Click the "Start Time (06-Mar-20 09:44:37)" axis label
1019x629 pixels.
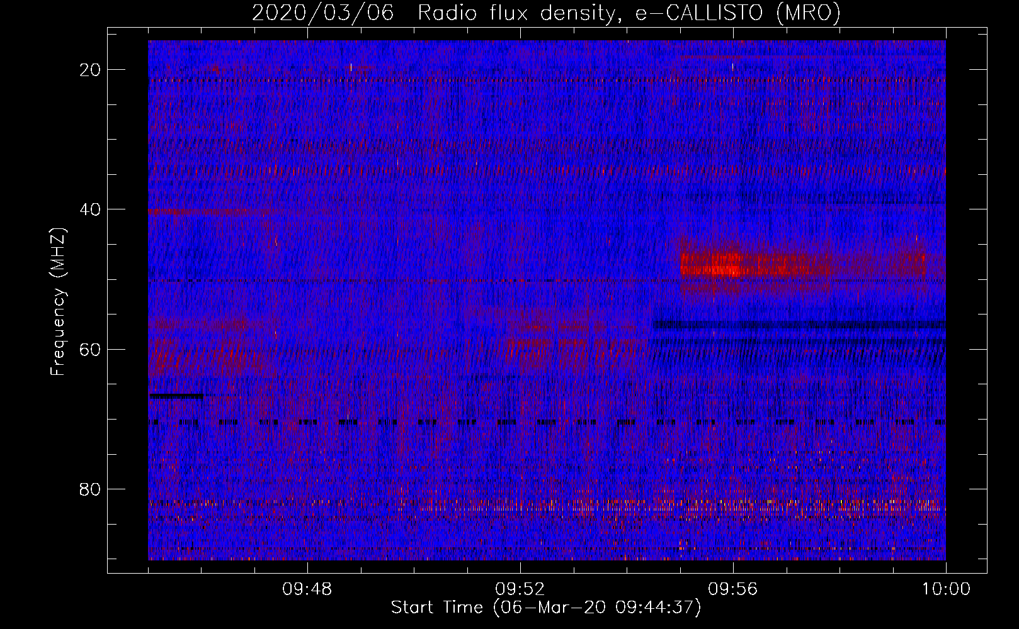tap(546, 608)
